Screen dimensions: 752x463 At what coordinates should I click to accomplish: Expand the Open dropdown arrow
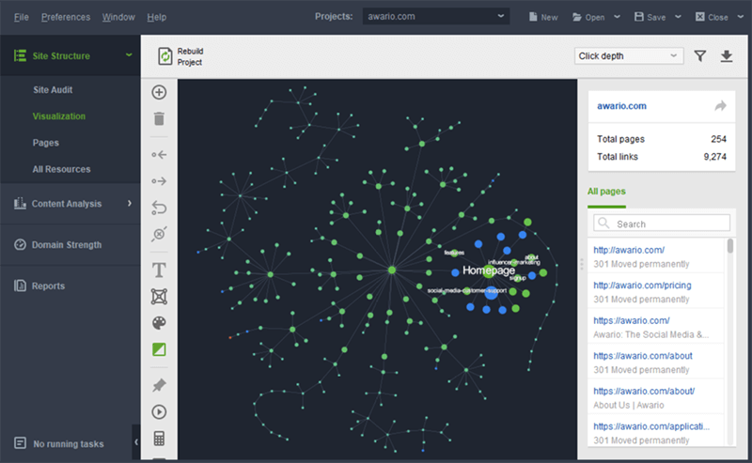618,17
